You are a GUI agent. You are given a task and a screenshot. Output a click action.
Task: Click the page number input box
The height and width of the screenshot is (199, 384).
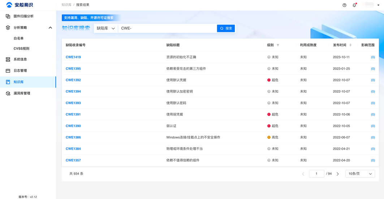[x=316, y=174]
